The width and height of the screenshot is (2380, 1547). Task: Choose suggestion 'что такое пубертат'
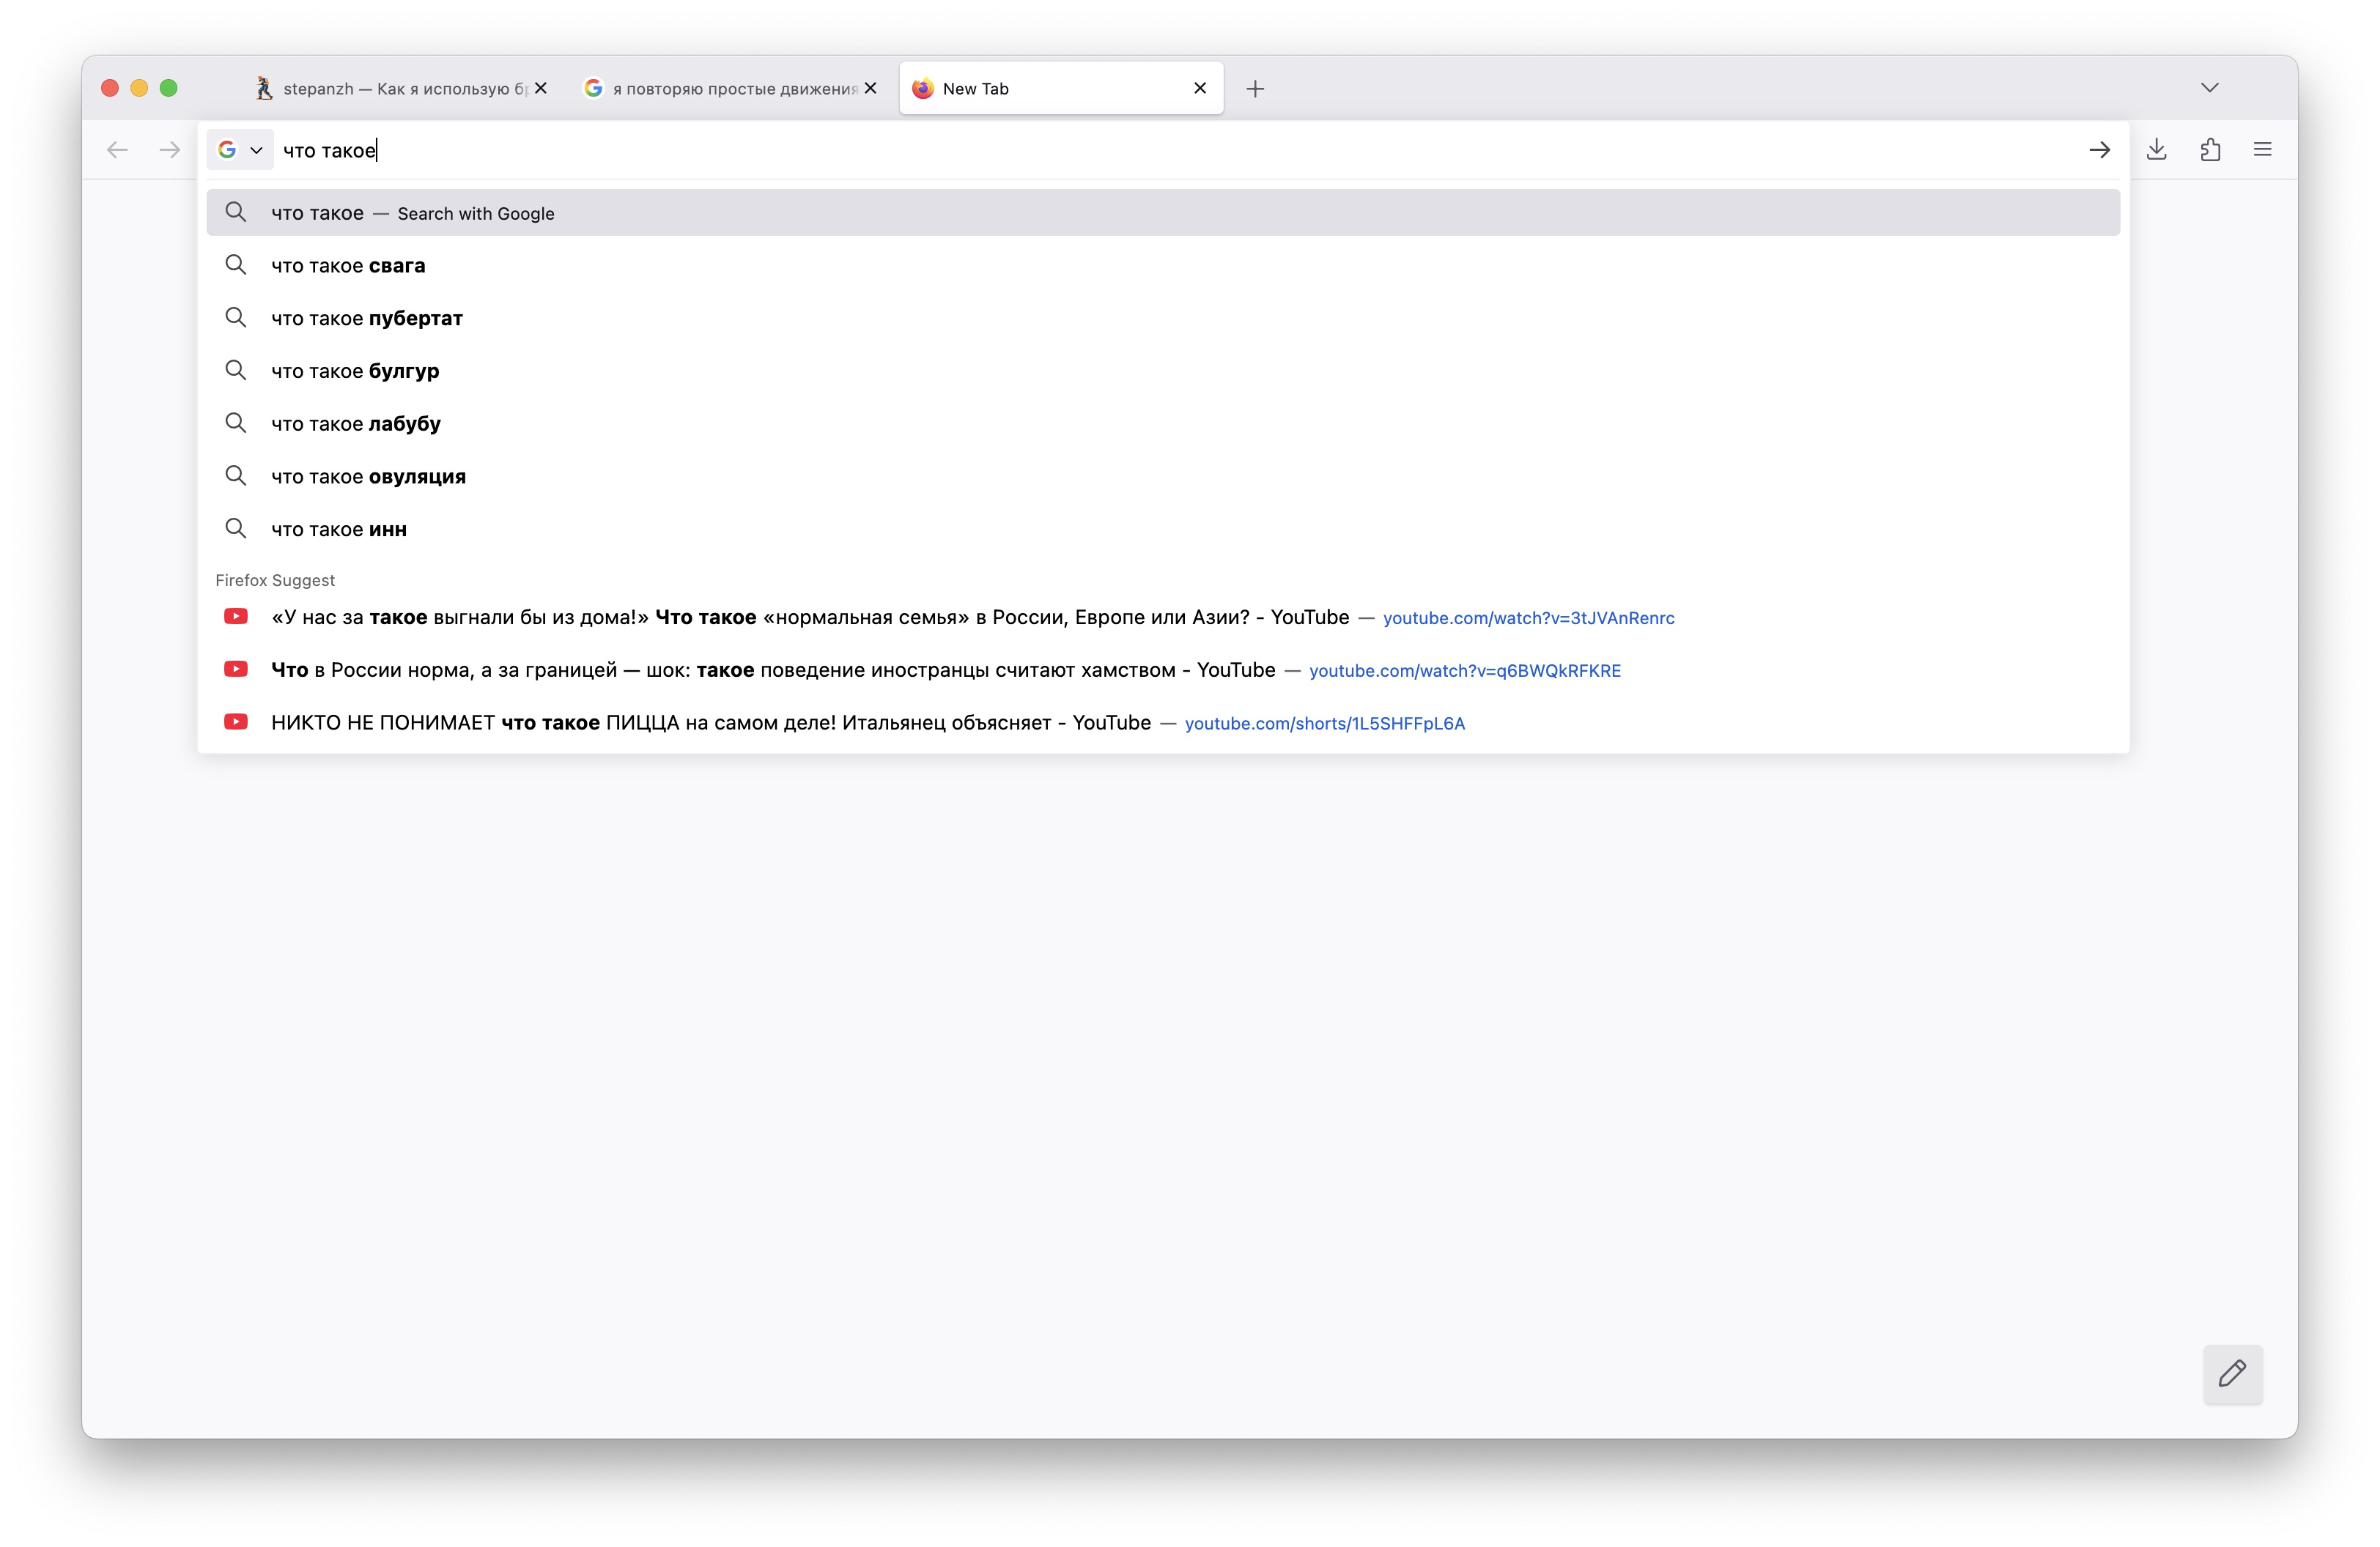pos(1163,318)
